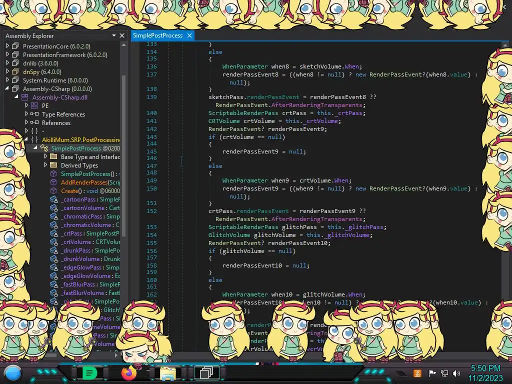512x384 pixels.
Task: Select the AddRenderPasses method in tree
Action: click(x=90, y=182)
